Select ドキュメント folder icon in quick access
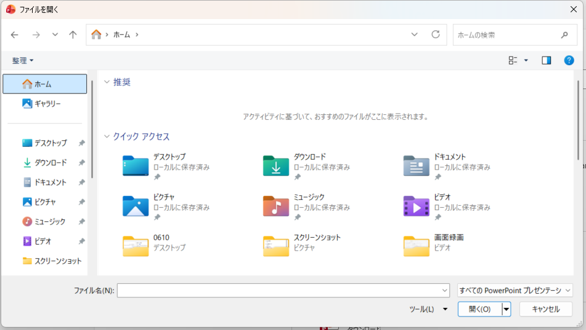 pos(417,165)
